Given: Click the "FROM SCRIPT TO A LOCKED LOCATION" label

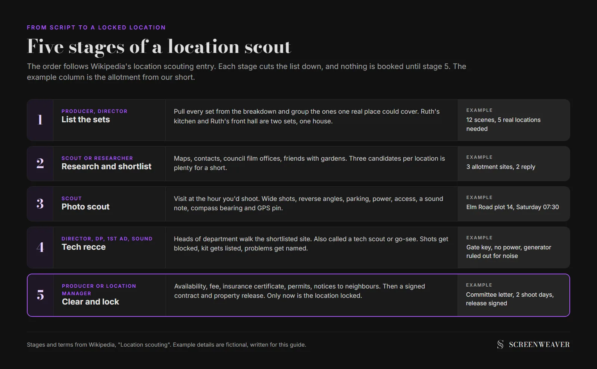Looking at the screenshot, I should tap(96, 28).
